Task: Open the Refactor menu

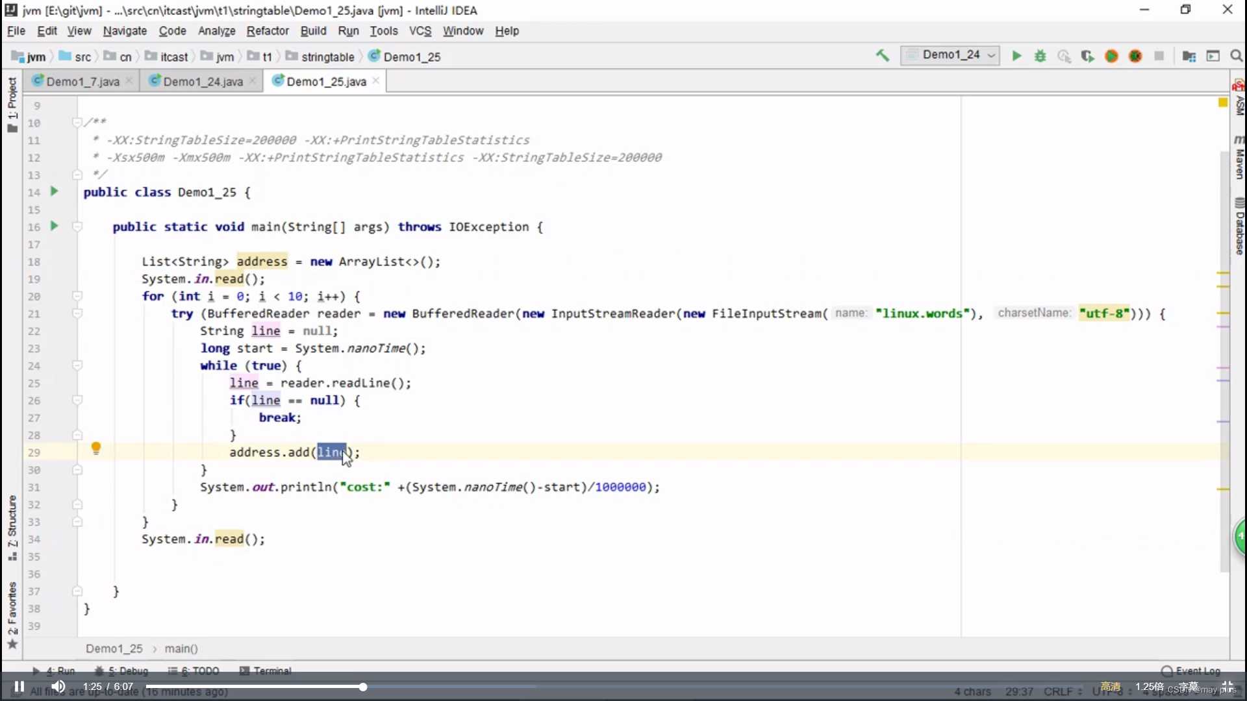Action: point(267,31)
